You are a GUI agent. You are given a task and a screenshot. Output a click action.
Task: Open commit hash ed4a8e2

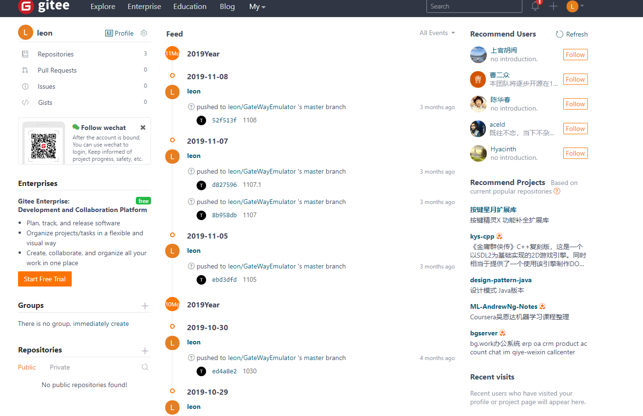click(224, 371)
